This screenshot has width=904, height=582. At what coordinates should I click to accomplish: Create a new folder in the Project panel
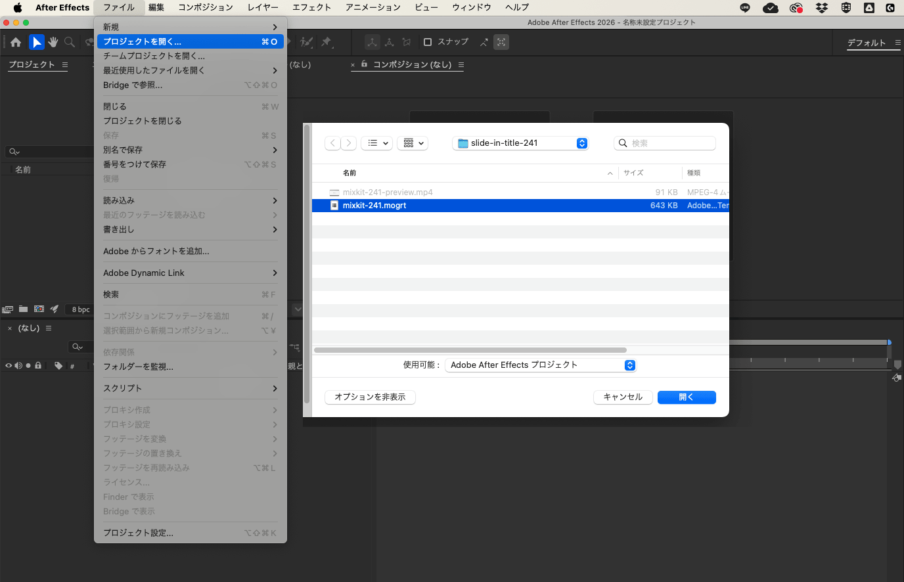(x=23, y=309)
